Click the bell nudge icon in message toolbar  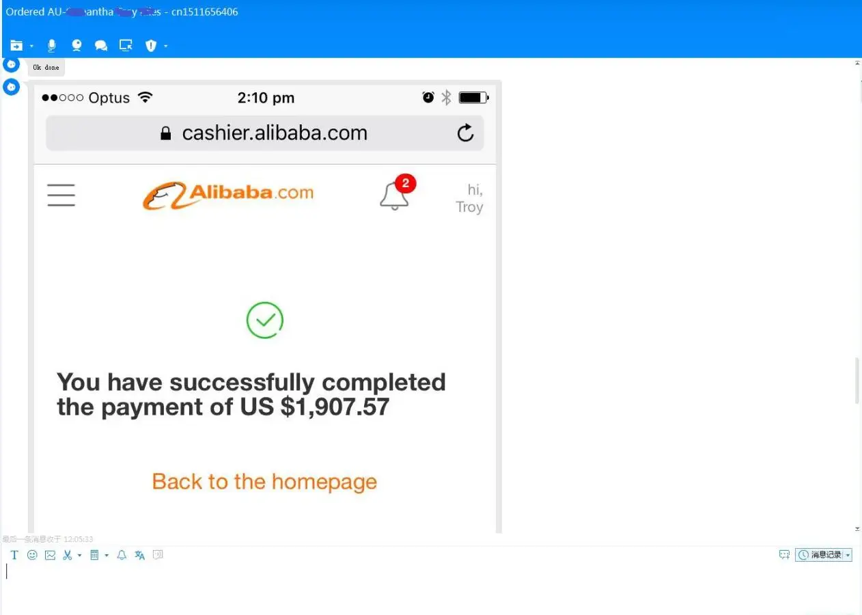point(122,555)
